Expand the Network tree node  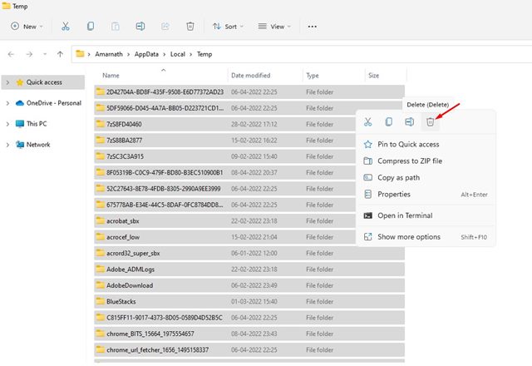pyautogui.click(x=7, y=145)
